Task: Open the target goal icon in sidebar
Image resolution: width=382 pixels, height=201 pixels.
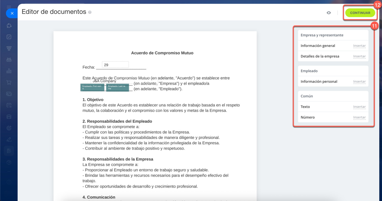Action: tap(9, 128)
